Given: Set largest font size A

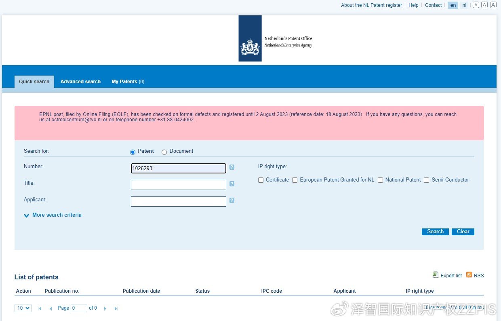Looking at the screenshot, I should pyautogui.click(x=493, y=5).
